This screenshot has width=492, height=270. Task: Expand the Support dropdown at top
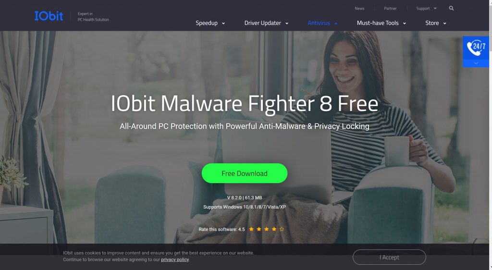pyautogui.click(x=426, y=9)
